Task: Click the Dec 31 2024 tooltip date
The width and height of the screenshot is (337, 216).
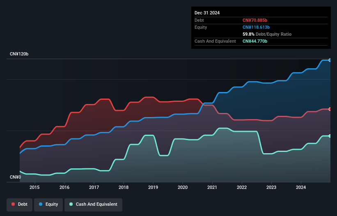Action: pyautogui.click(x=207, y=13)
